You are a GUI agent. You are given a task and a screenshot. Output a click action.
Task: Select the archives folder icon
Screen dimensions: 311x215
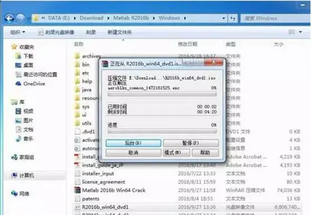tap(77, 56)
